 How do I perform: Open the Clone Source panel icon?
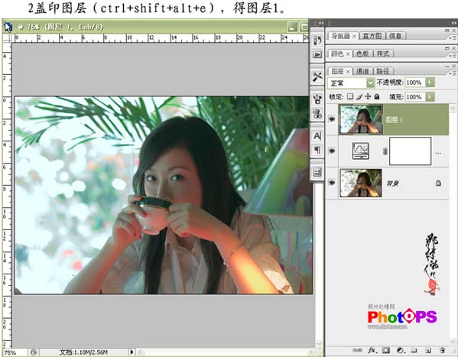pos(317,113)
